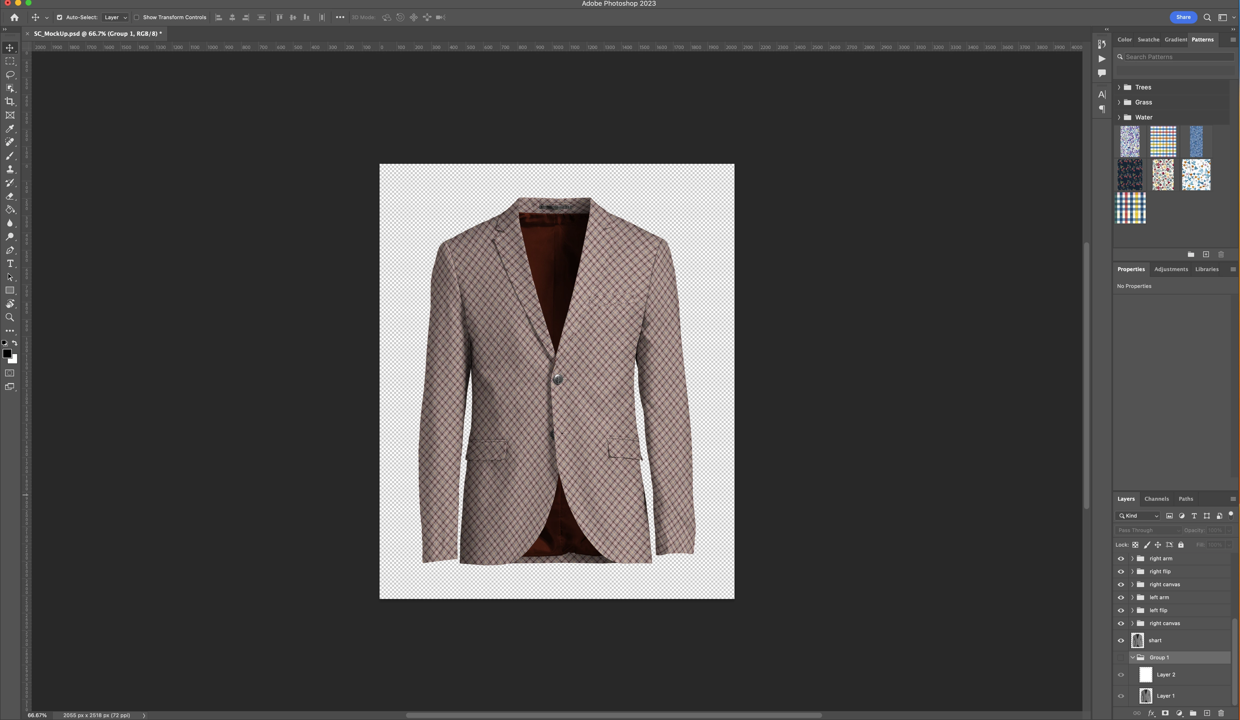Select the Crop tool
The image size is (1240, 720).
10,101
